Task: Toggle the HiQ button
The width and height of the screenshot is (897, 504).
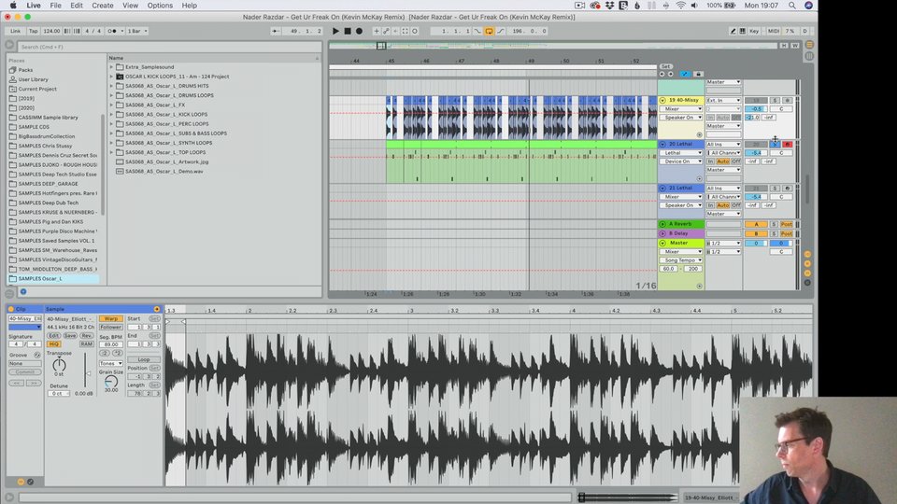Action: pos(54,344)
